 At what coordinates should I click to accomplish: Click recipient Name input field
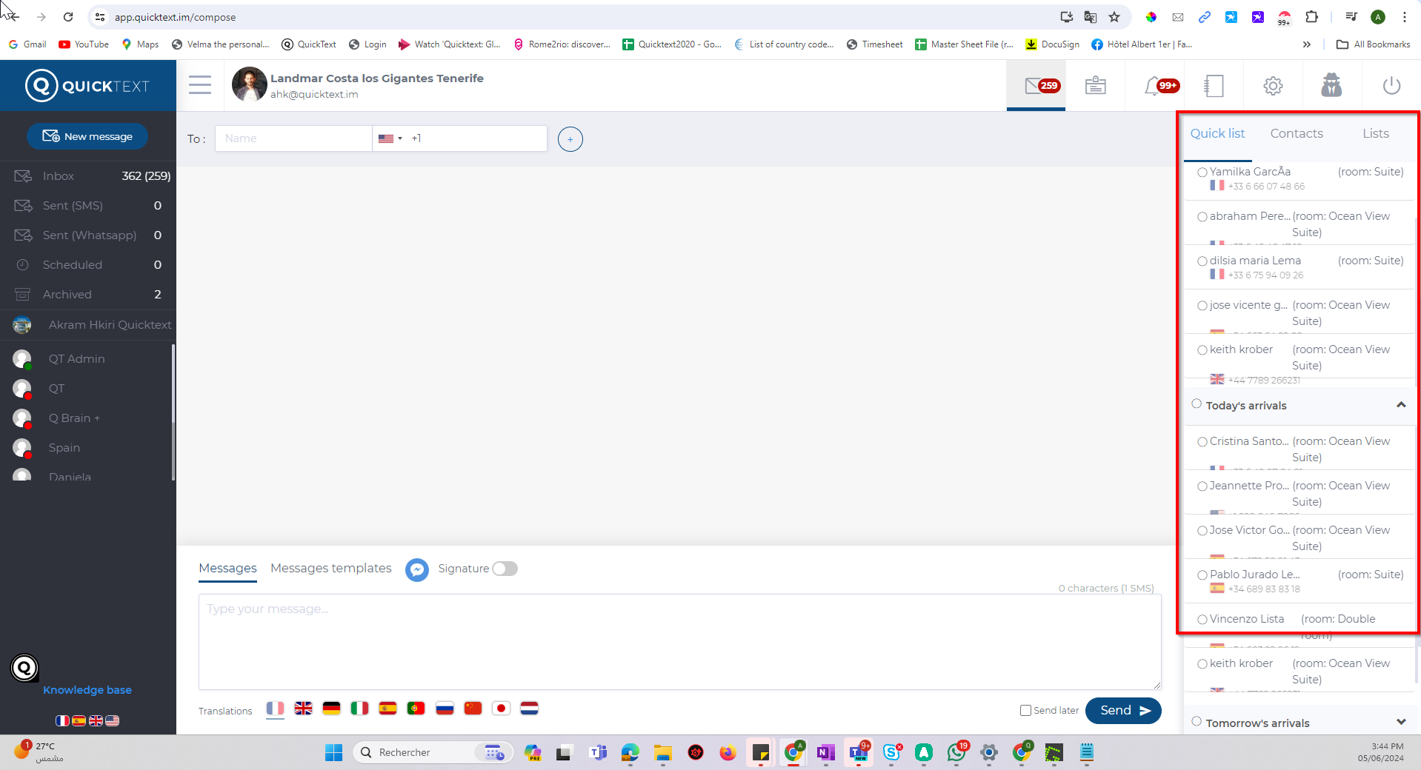click(293, 138)
